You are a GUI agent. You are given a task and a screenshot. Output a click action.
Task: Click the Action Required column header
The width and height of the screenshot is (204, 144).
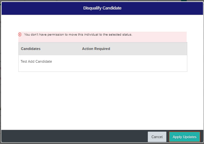(96, 49)
